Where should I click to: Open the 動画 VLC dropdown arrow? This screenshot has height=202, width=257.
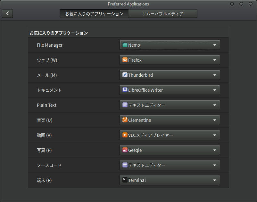point(215,135)
